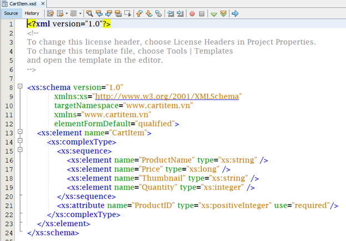Click the closing </xs:complexType> tag

coord(84,214)
